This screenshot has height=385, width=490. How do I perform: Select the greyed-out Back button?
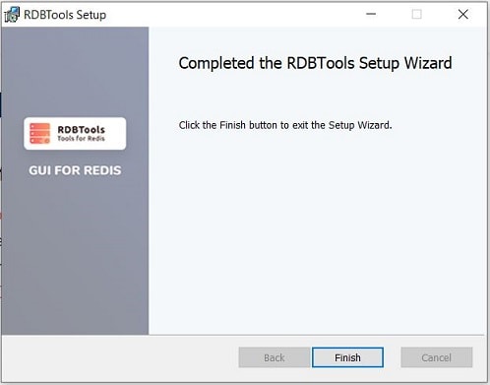[275, 357]
